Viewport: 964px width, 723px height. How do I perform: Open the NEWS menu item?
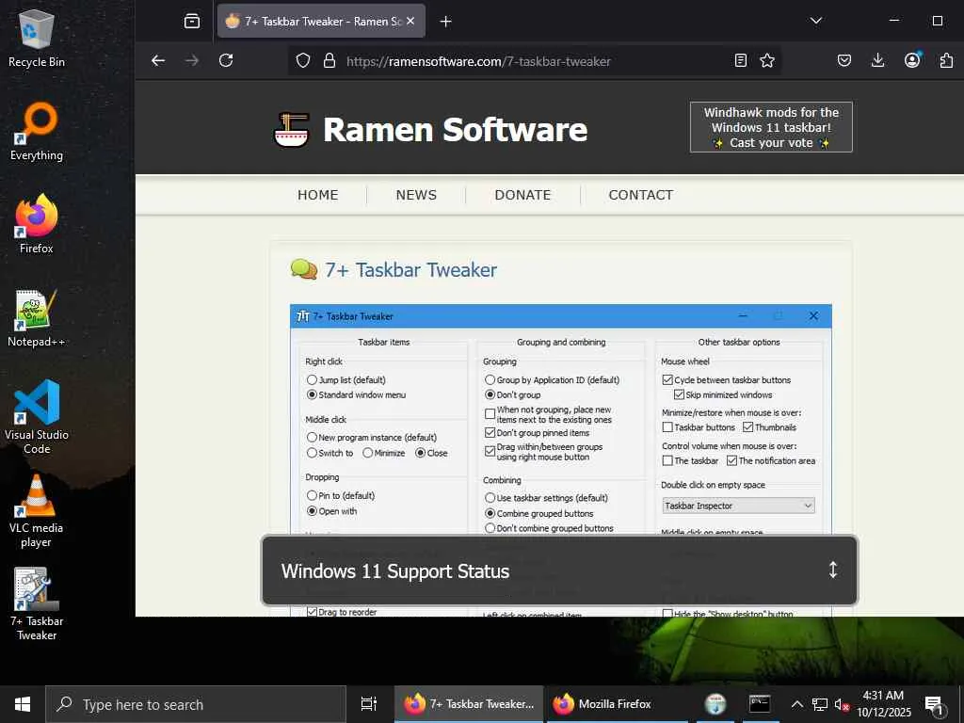[416, 195]
